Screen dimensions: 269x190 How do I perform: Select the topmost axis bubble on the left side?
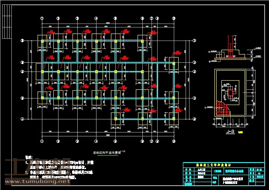point(22,41)
